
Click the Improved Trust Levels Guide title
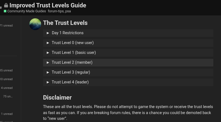coord(48,5)
